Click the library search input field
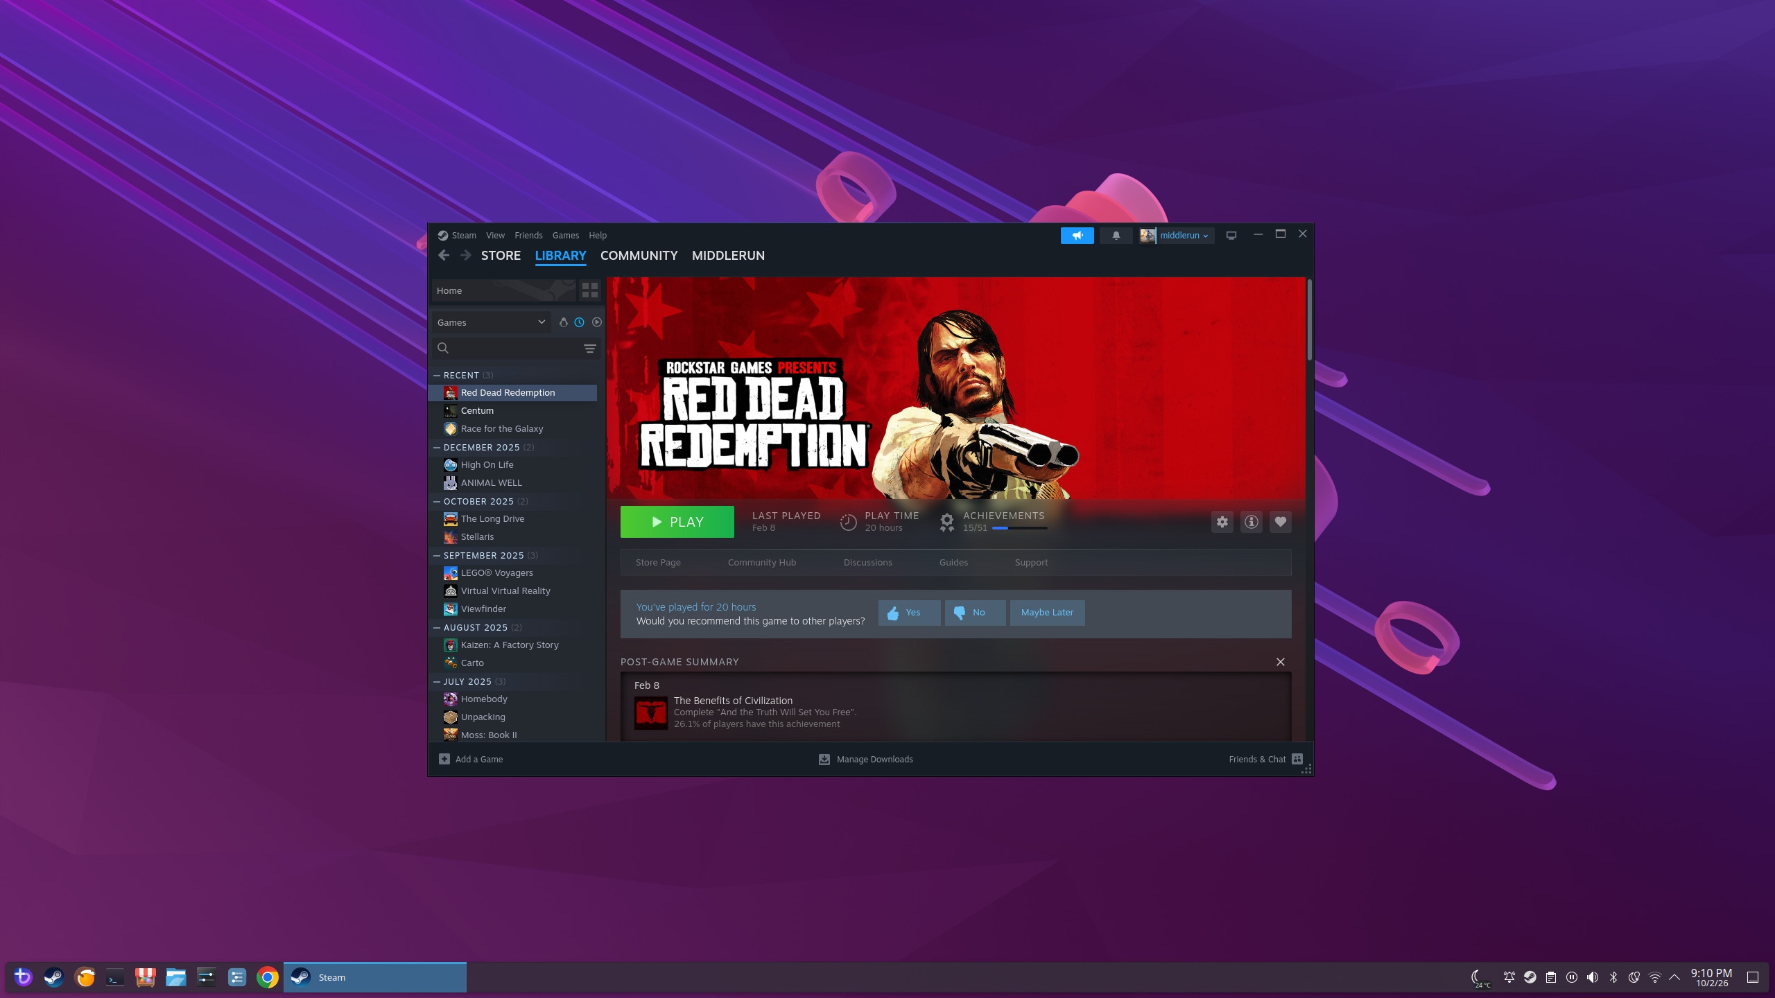Viewport: 1775px width, 998px height. click(513, 349)
